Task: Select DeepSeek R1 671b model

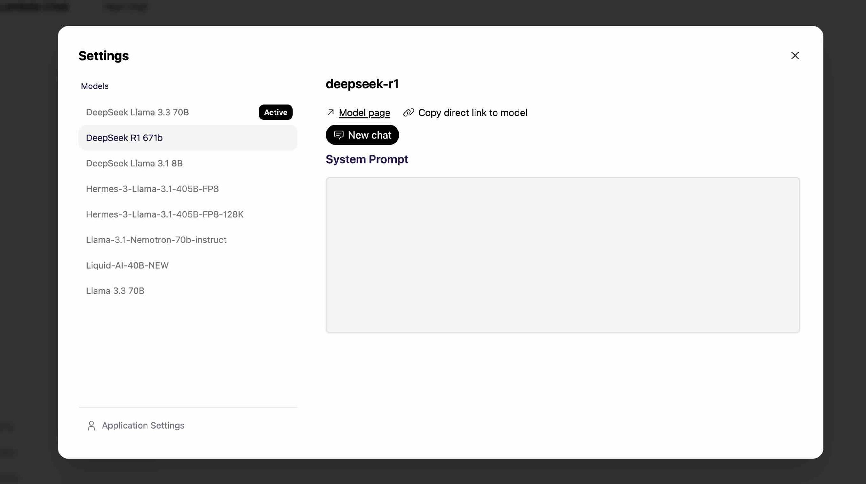Action: coord(188,138)
